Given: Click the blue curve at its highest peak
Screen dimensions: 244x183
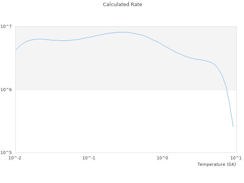Looking at the screenshot, I should [x=122, y=32].
